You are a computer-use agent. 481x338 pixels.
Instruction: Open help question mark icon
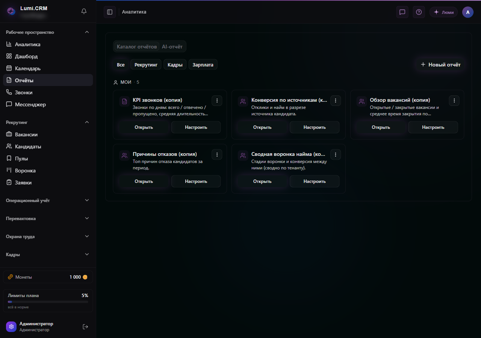tap(419, 12)
